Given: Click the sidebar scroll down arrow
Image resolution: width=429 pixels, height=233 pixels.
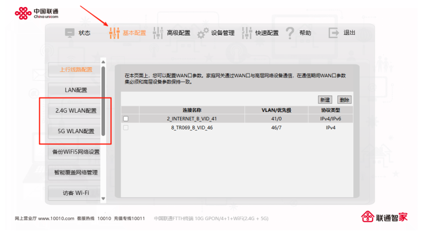Looking at the screenshot, I should tap(103, 199).
